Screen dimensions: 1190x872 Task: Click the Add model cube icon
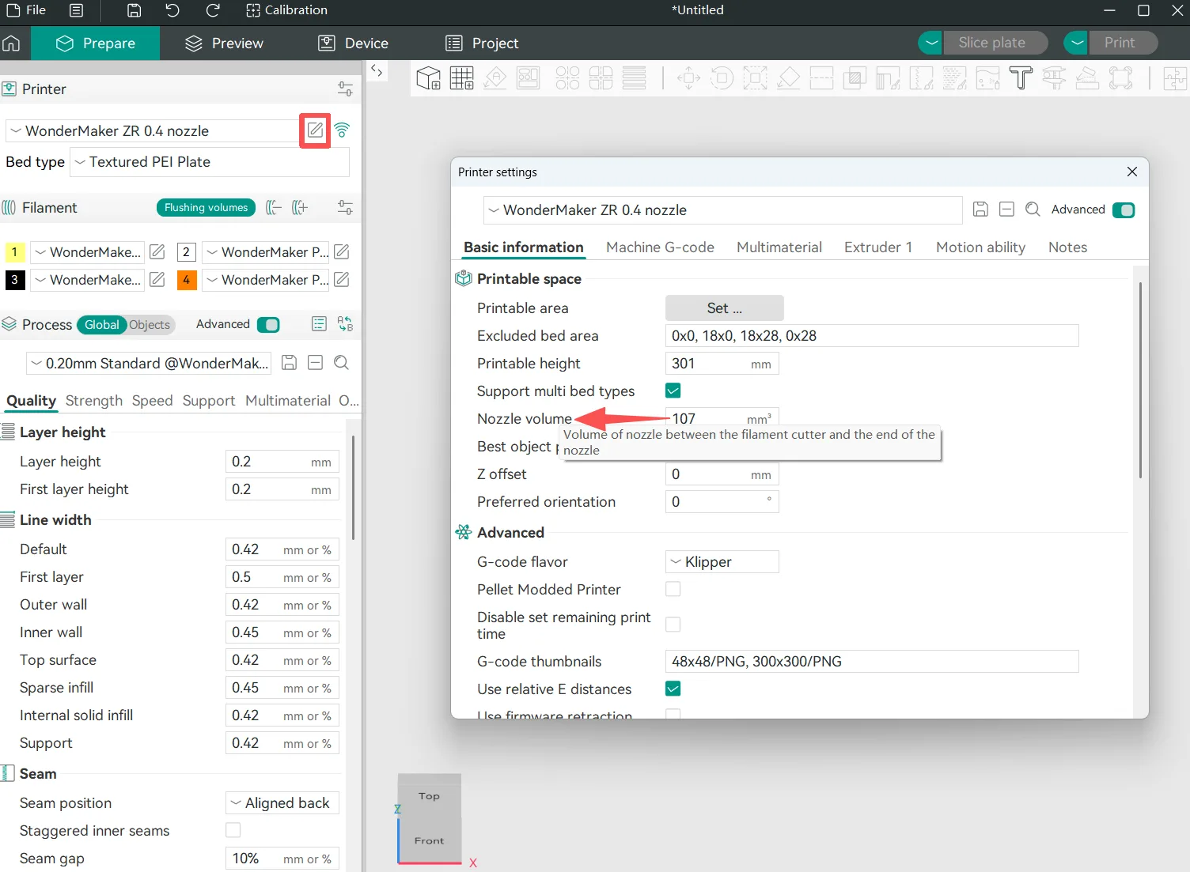click(x=428, y=78)
